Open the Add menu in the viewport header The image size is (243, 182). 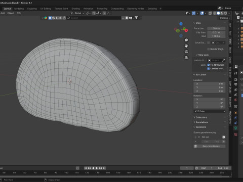pos(3,13)
